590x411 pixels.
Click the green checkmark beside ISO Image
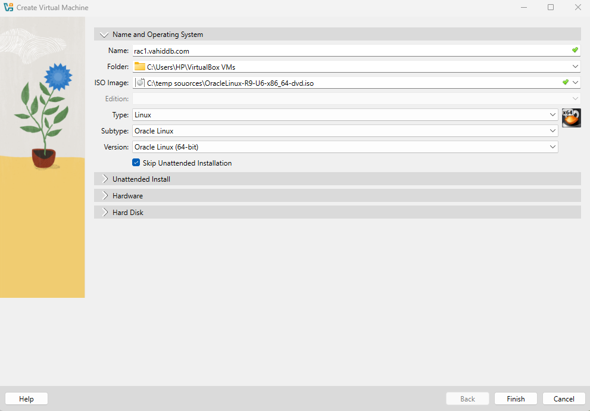(x=565, y=82)
